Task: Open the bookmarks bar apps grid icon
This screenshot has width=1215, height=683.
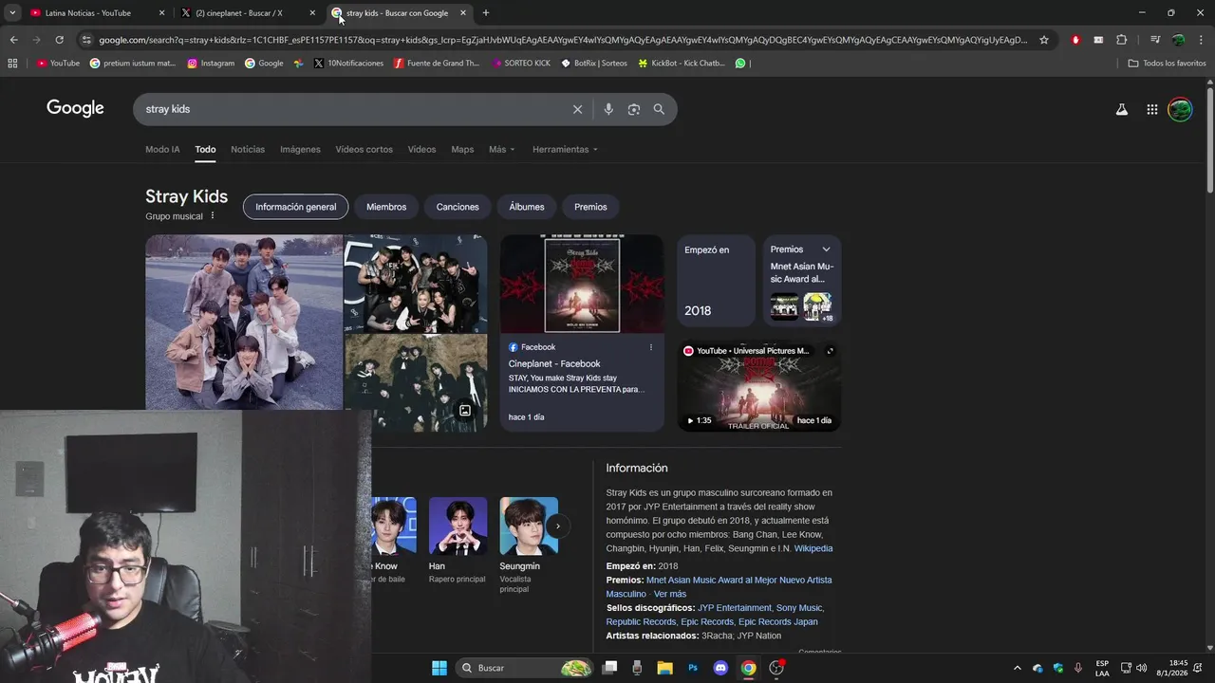Action: coord(12,64)
